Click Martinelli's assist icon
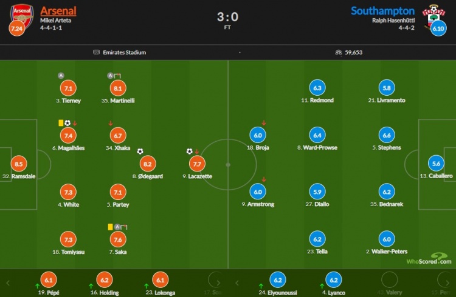This screenshot has height=297, width=456. pos(110,76)
